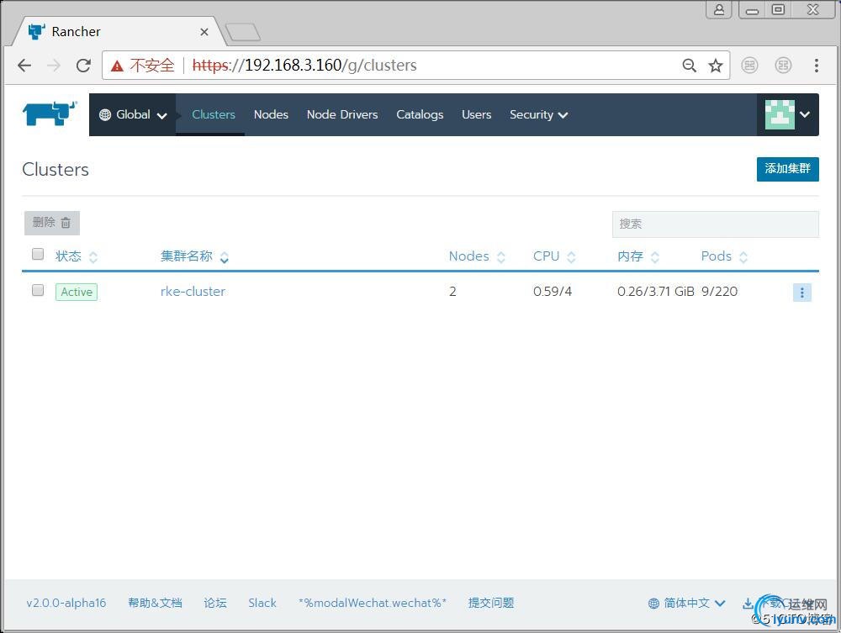Image resolution: width=841 pixels, height=633 pixels.
Task: Close the Rancher browser tab
Action: point(204,32)
